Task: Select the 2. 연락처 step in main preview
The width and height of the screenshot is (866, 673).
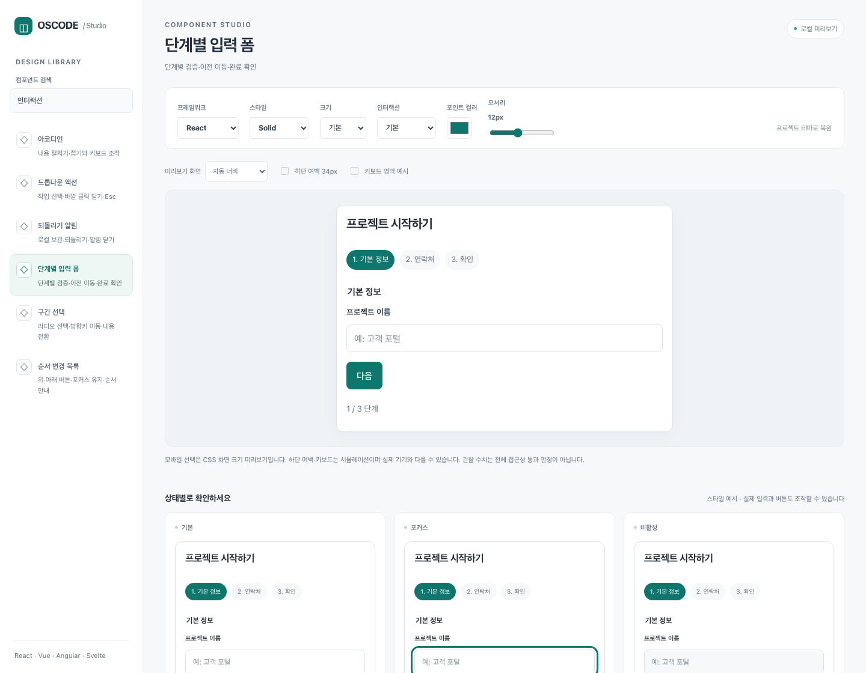Action: (420, 260)
